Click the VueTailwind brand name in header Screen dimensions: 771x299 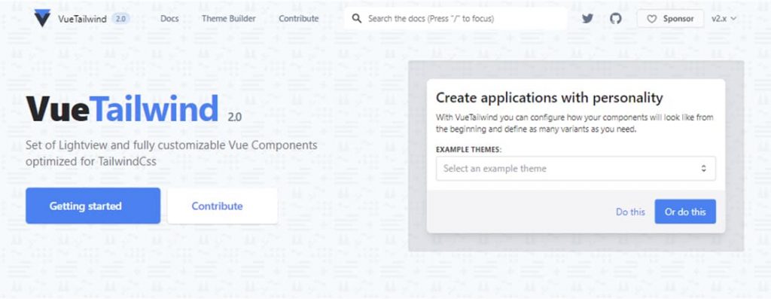[82, 19]
